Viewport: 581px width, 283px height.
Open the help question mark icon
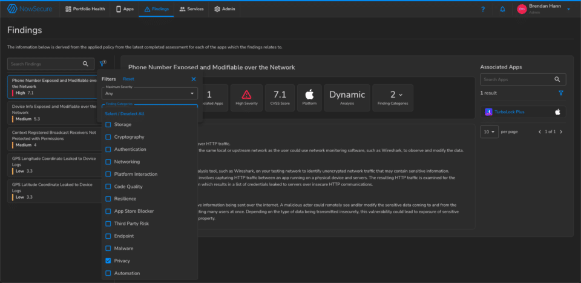(x=482, y=10)
